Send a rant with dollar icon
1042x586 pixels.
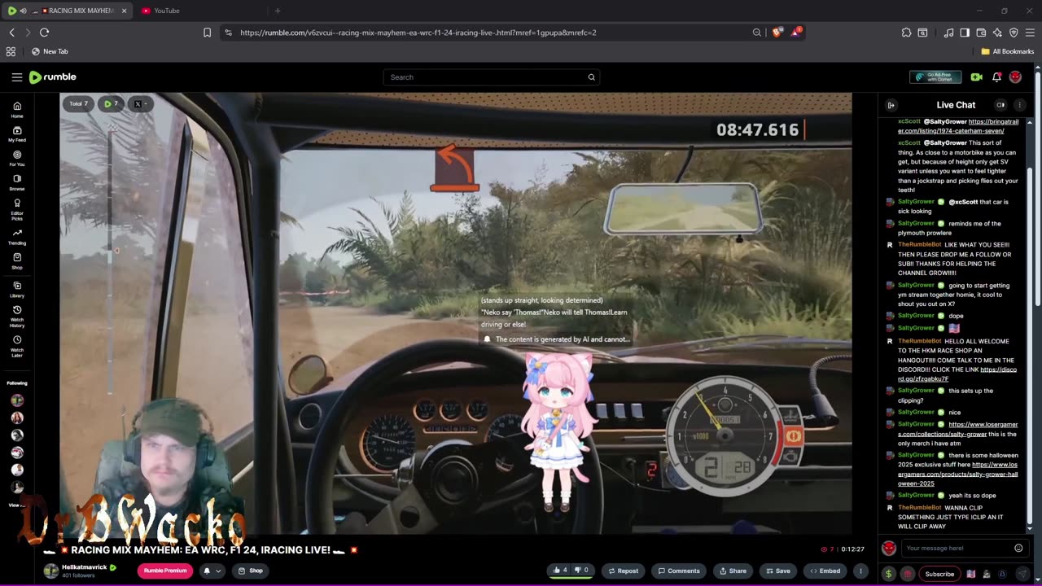[x=888, y=574]
